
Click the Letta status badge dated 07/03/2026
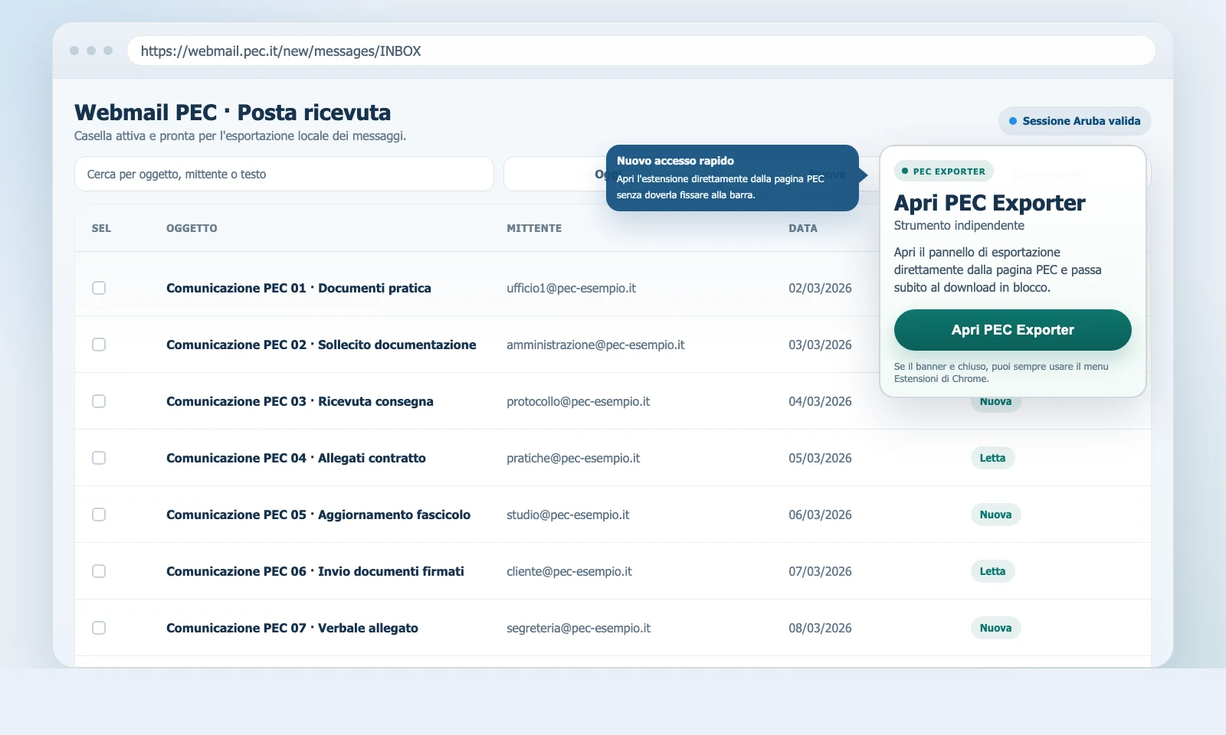click(992, 571)
